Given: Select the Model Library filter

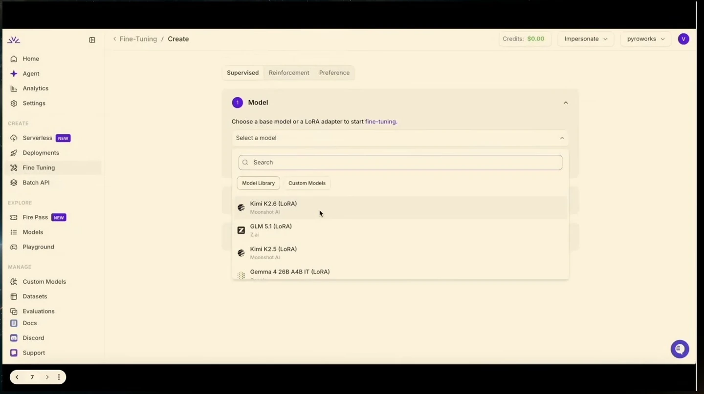Looking at the screenshot, I should [259, 183].
